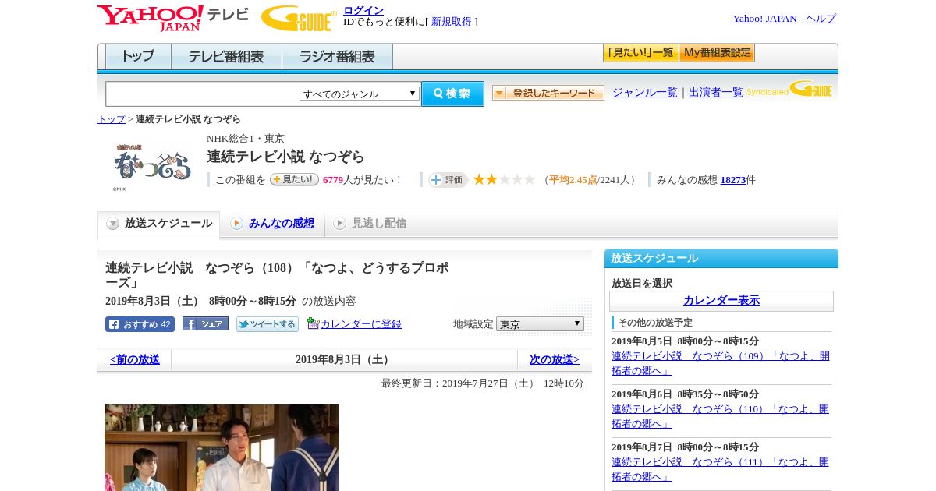The image size is (936, 491).
Task: Click the 2019年8月3日（土） date heading
Action: click(x=344, y=360)
